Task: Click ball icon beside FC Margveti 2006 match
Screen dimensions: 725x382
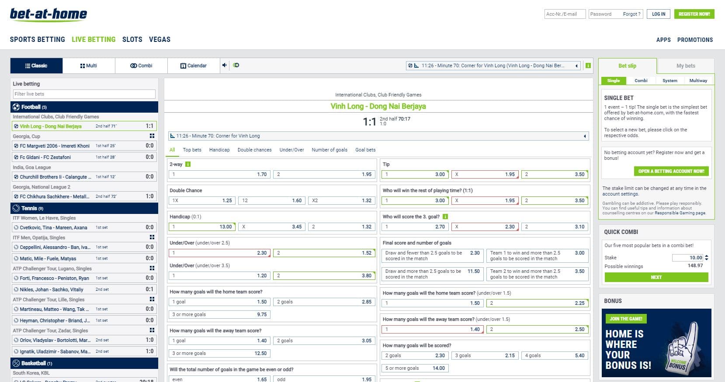Action: [16, 146]
